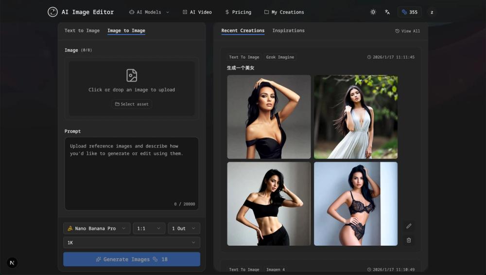The width and height of the screenshot is (486, 275).
Task: Expand the AI Models dropdown menu
Action: 149,12
